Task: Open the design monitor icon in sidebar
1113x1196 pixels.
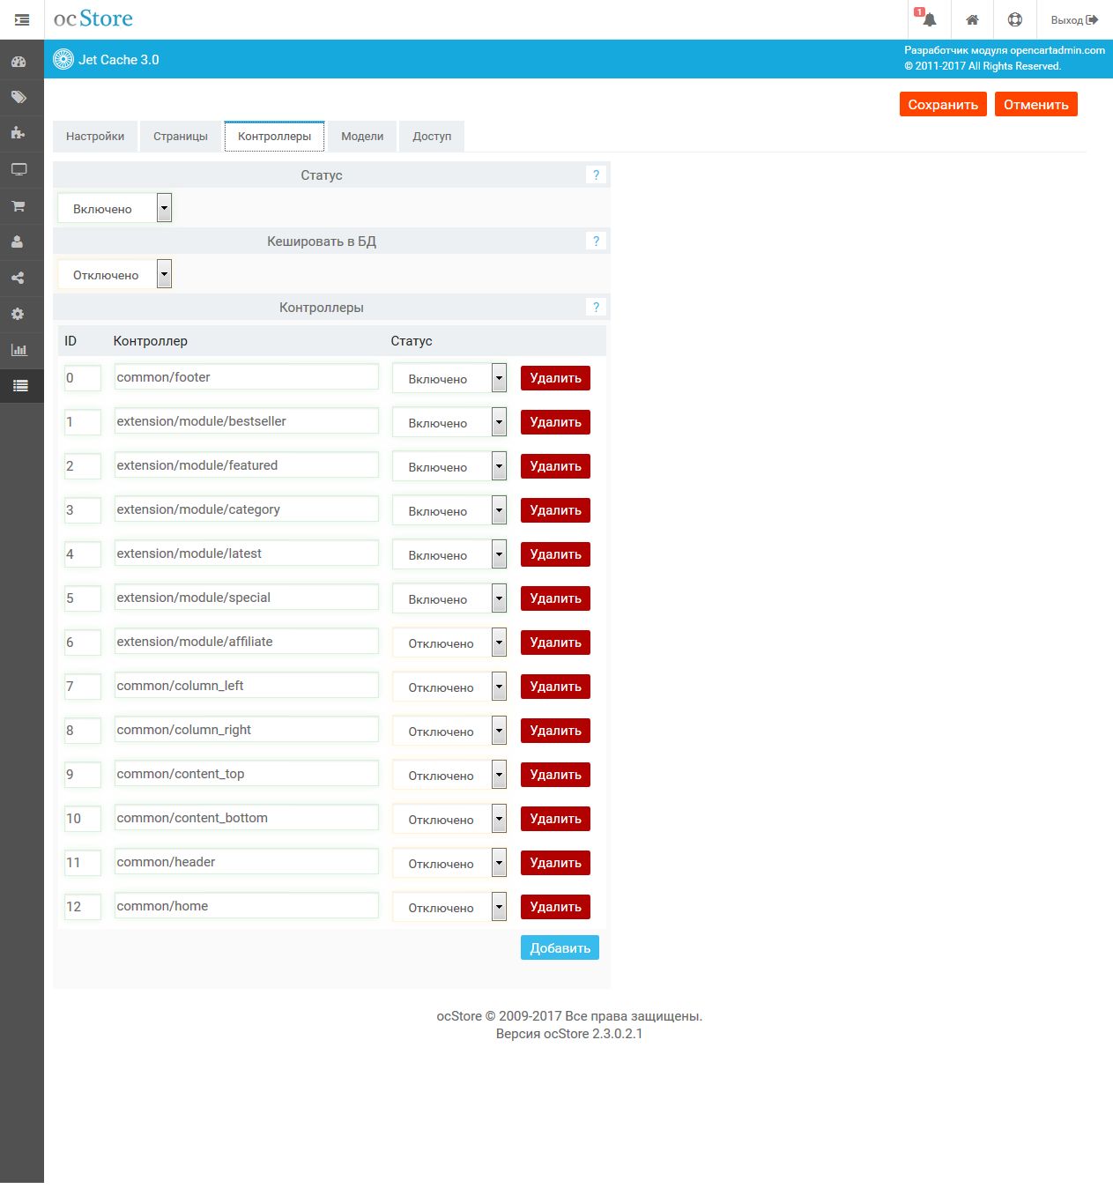Action: click(x=19, y=169)
